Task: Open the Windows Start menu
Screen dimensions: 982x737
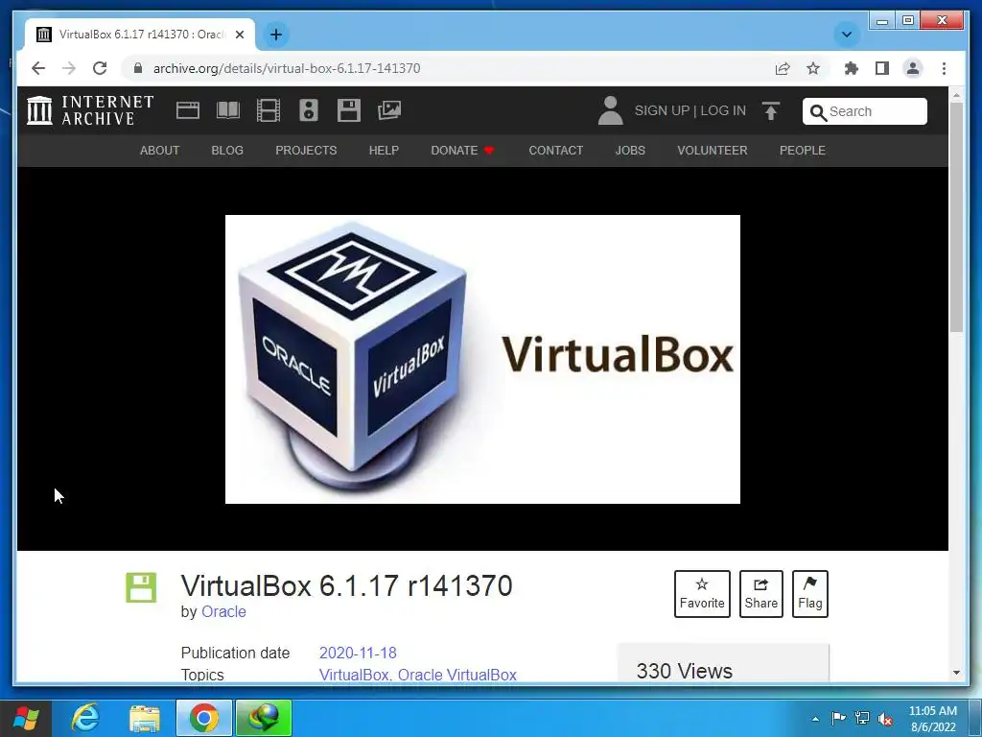Action: pos(26,718)
